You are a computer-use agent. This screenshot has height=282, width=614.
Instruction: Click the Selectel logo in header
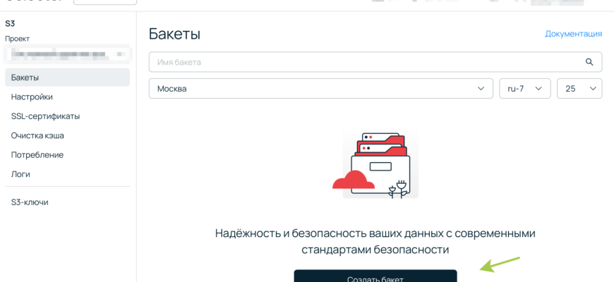click(x=32, y=2)
